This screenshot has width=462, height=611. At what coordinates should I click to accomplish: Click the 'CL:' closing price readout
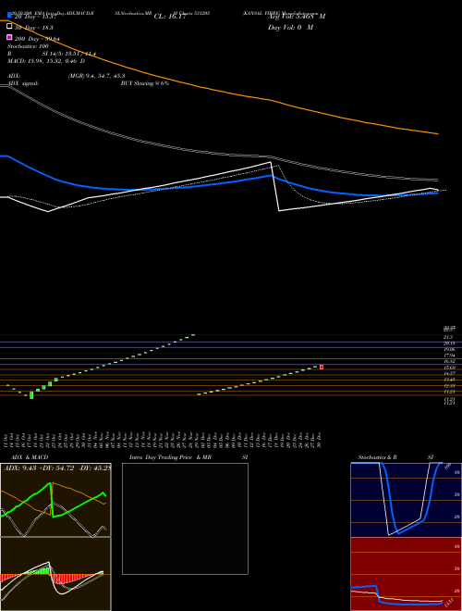[170, 17]
